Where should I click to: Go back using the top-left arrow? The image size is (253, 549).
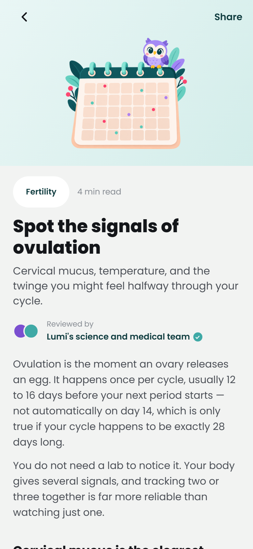pyautogui.click(x=24, y=17)
